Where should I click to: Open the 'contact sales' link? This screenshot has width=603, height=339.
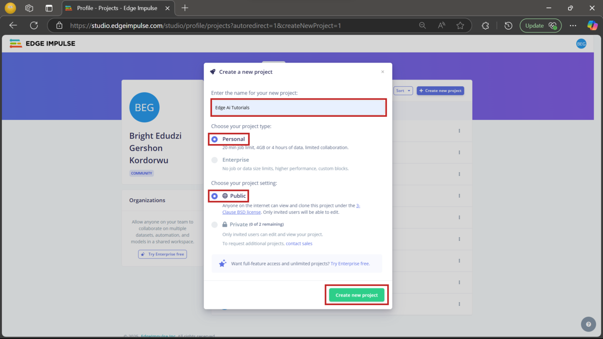pos(299,243)
